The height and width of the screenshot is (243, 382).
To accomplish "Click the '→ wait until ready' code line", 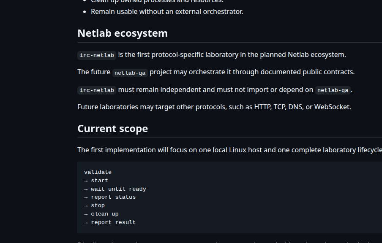I will pos(115,189).
